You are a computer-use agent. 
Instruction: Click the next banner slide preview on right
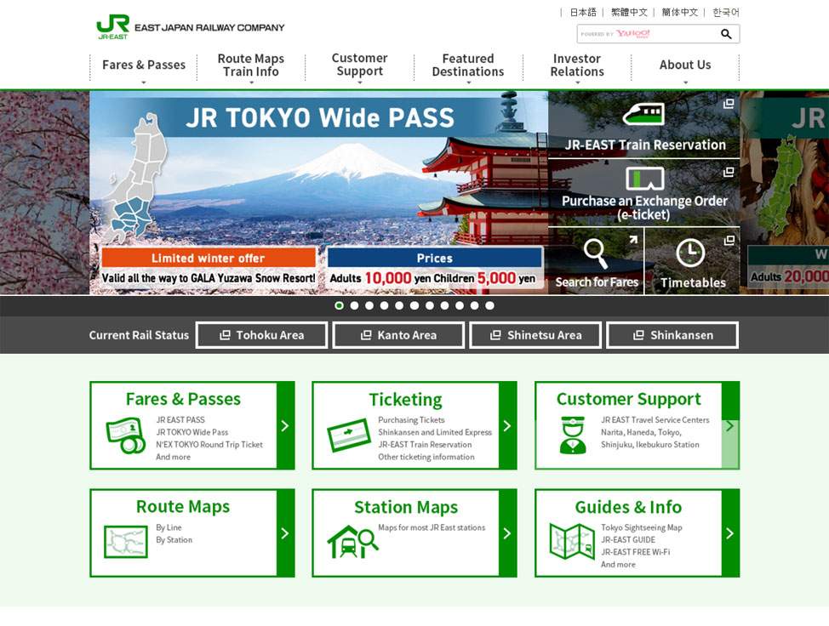[x=785, y=192]
